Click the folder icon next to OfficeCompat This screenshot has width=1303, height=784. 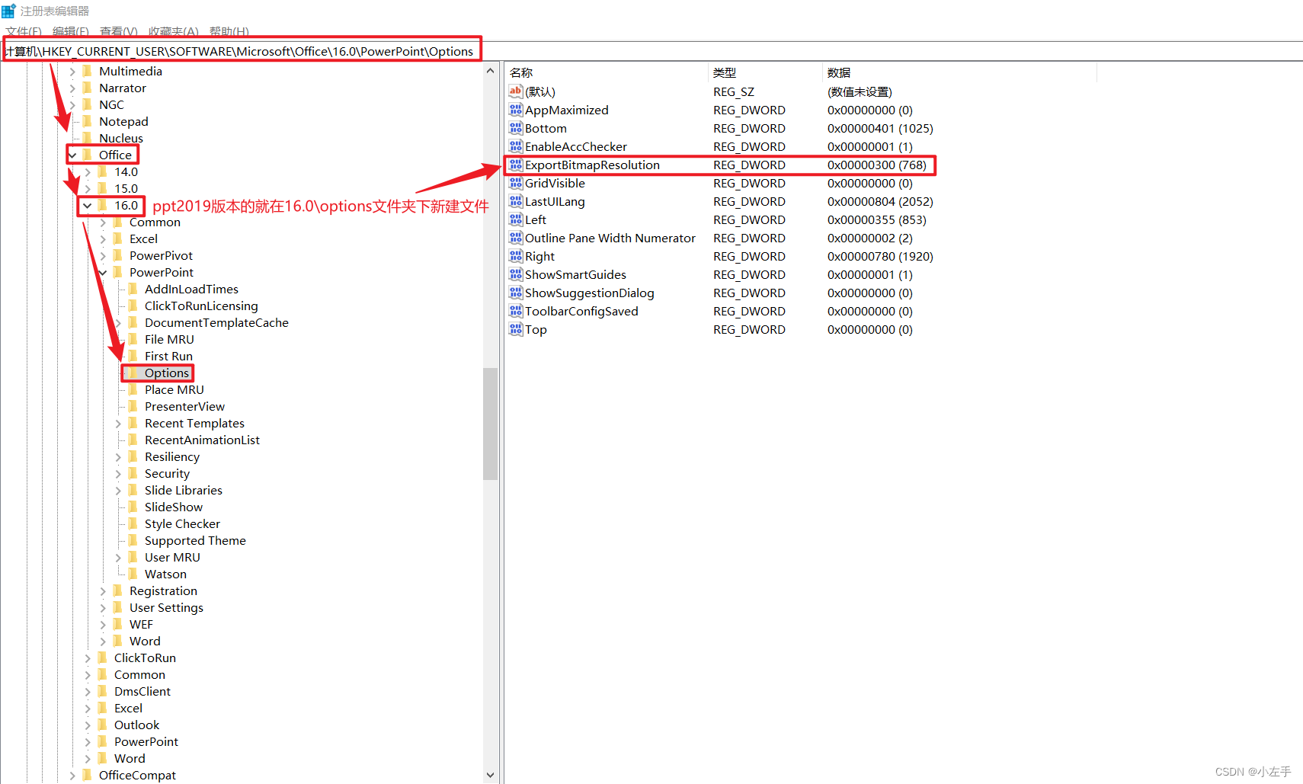(87, 775)
